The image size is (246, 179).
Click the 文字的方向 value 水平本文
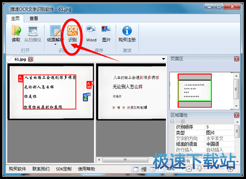[220, 138]
